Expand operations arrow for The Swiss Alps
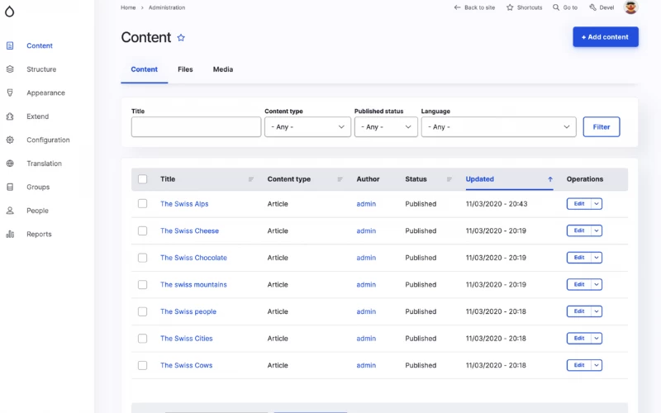 (597, 203)
